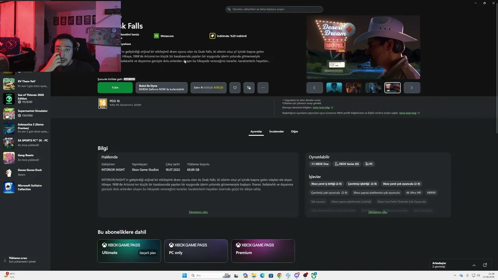Click the HDR10 feature tag
The width and height of the screenshot is (498, 280).
(x=431, y=192)
